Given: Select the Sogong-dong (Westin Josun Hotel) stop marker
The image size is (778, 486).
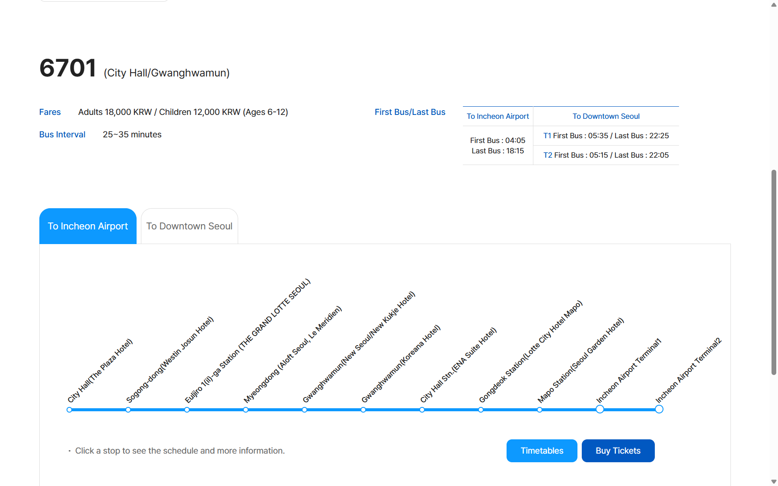Looking at the screenshot, I should [x=128, y=410].
